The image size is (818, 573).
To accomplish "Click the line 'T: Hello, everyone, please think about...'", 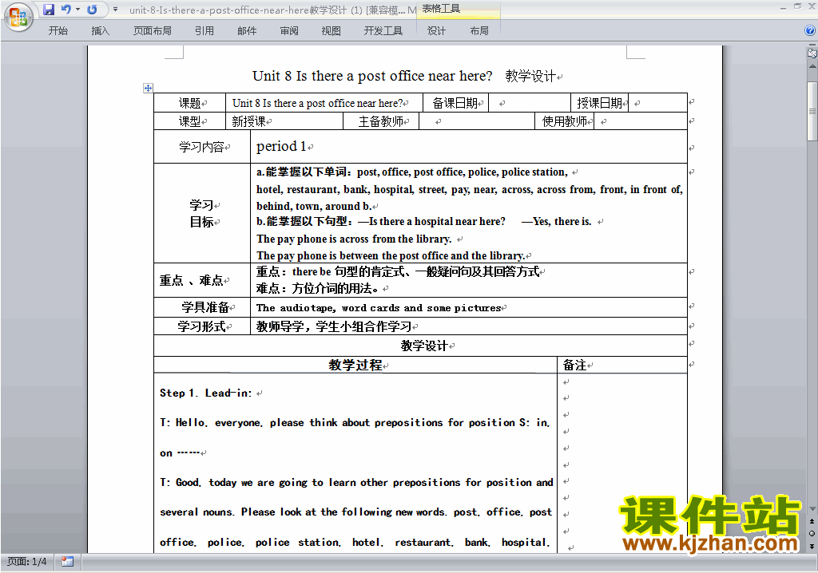I will coord(355,423).
